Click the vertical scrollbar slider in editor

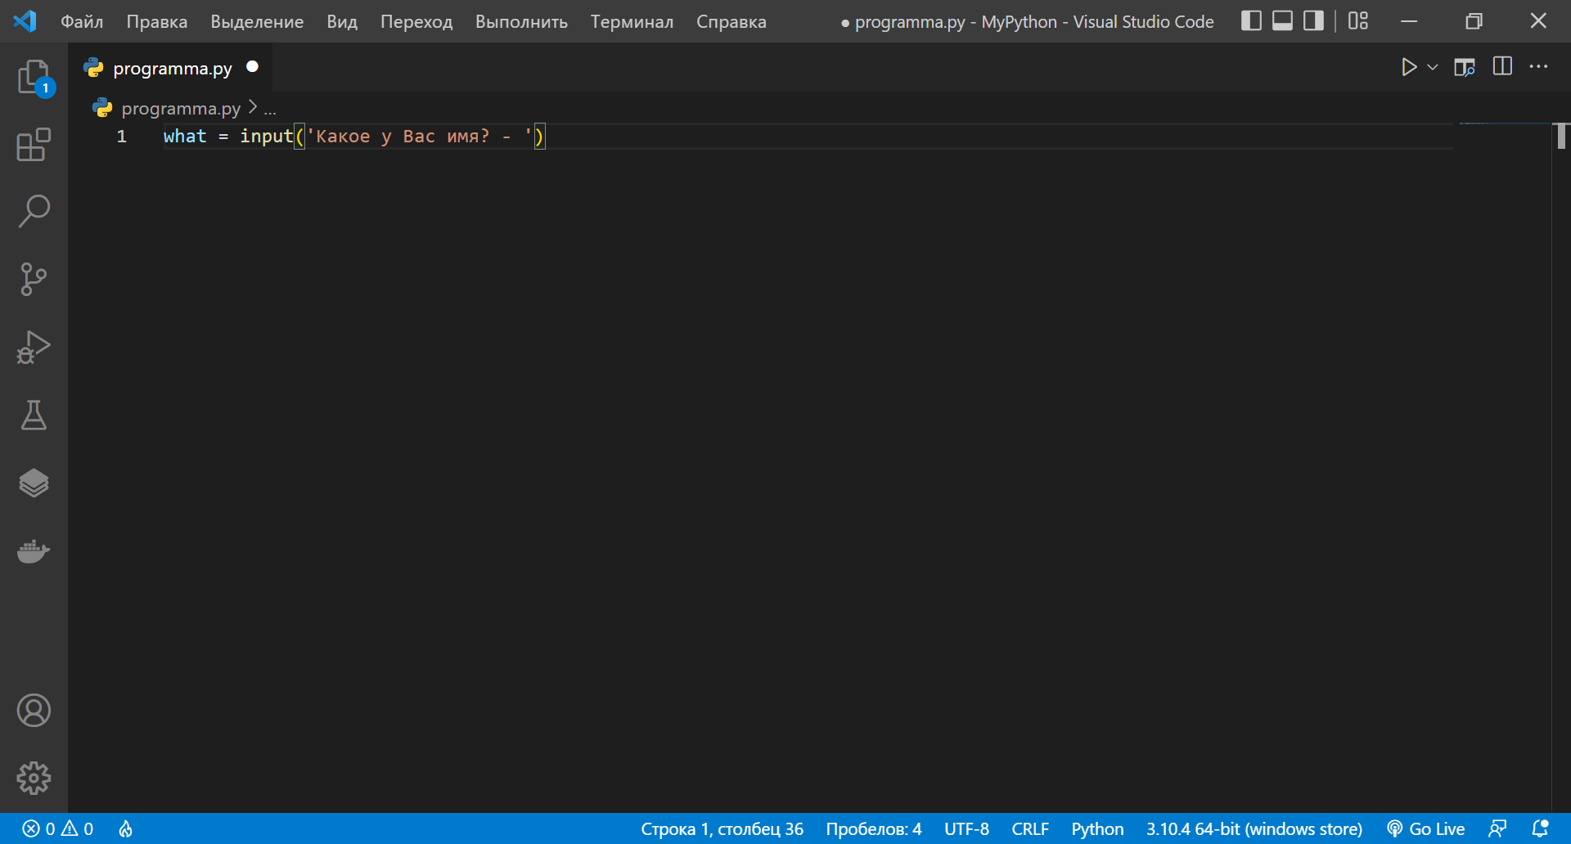(x=1561, y=136)
